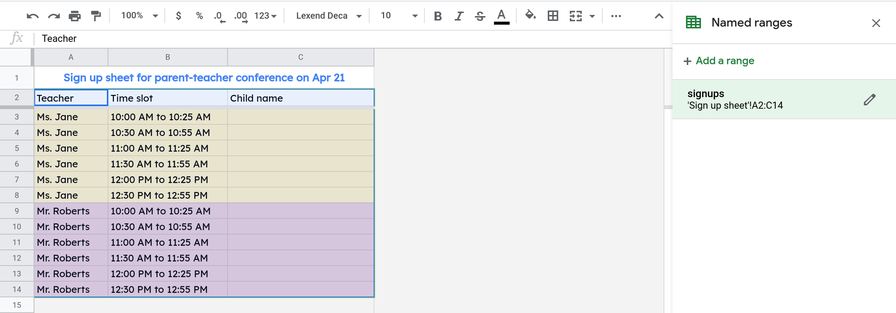Collapse the menus with the chevron
This screenshot has height=313, width=896.
[659, 16]
